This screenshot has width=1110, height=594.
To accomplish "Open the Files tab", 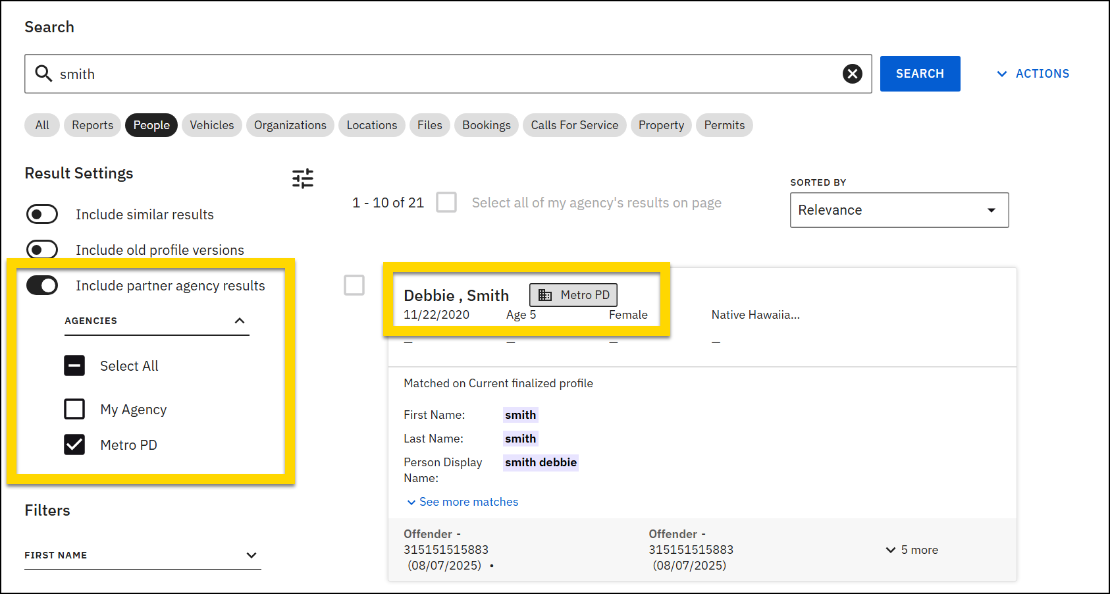I will tap(430, 125).
